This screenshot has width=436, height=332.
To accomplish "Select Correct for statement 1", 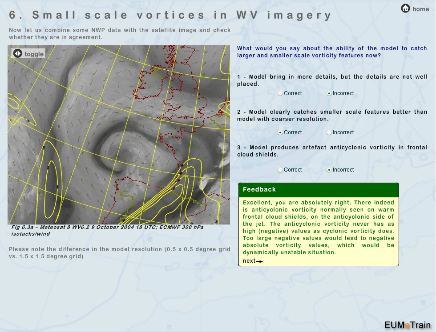I will pyautogui.click(x=280, y=93).
